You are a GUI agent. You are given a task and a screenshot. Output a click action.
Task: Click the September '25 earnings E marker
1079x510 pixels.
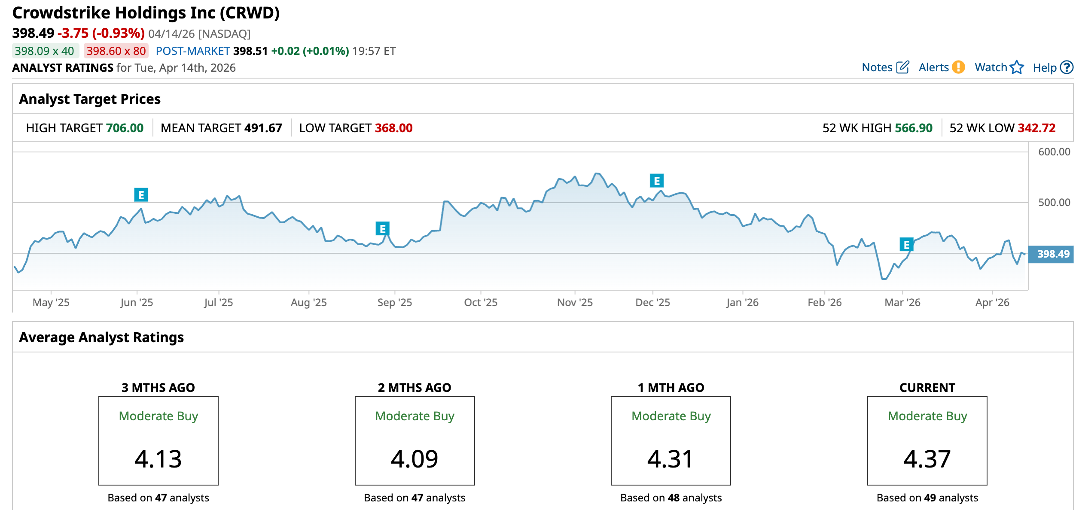(382, 229)
